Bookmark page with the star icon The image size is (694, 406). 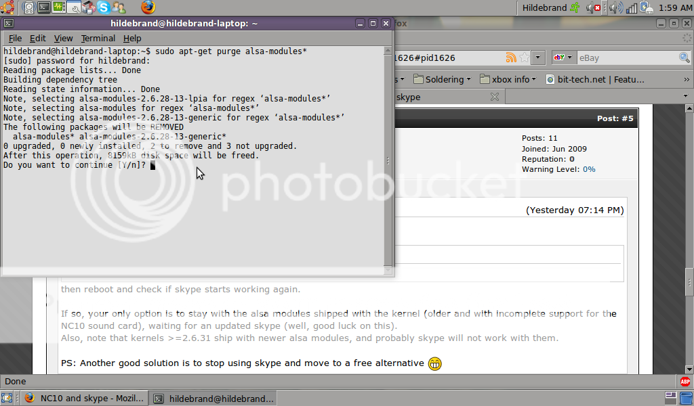click(525, 58)
